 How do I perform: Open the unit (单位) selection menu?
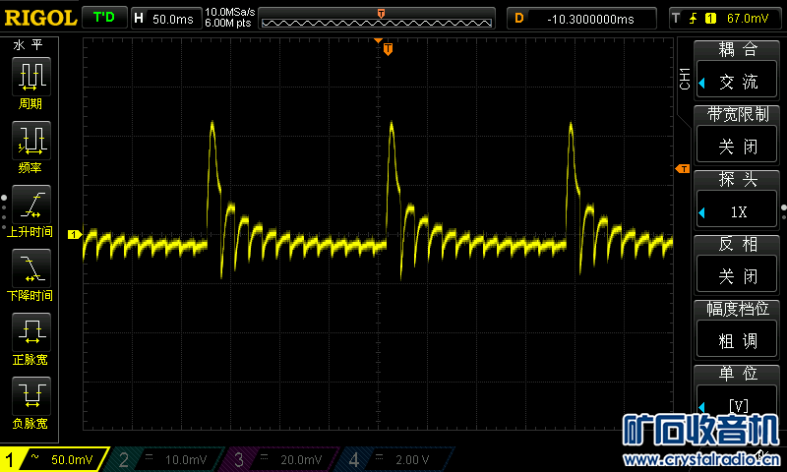coord(738,404)
